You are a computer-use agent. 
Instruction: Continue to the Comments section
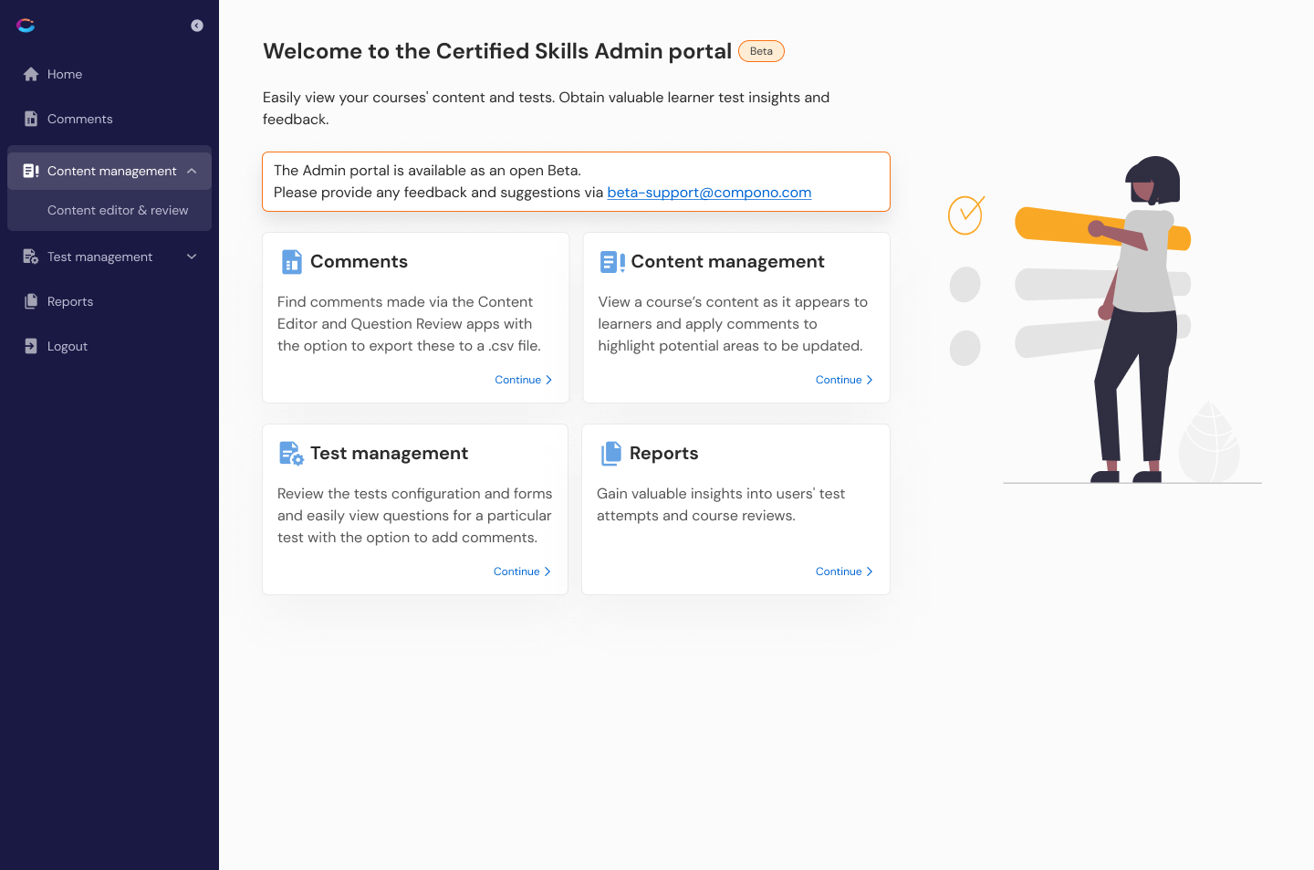523,380
